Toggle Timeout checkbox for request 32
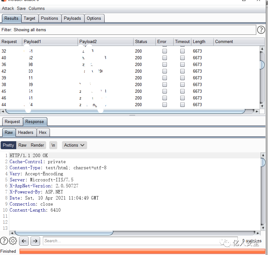This screenshot has width=268, height=255. coord(182,51)
